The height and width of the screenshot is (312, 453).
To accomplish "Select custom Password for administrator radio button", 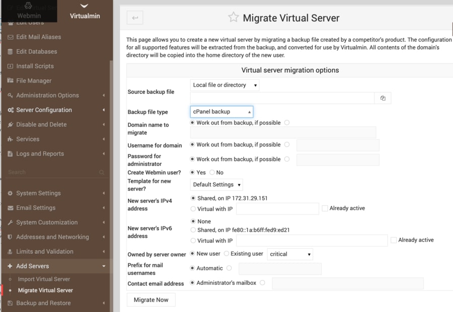I will tap(287, 159).
